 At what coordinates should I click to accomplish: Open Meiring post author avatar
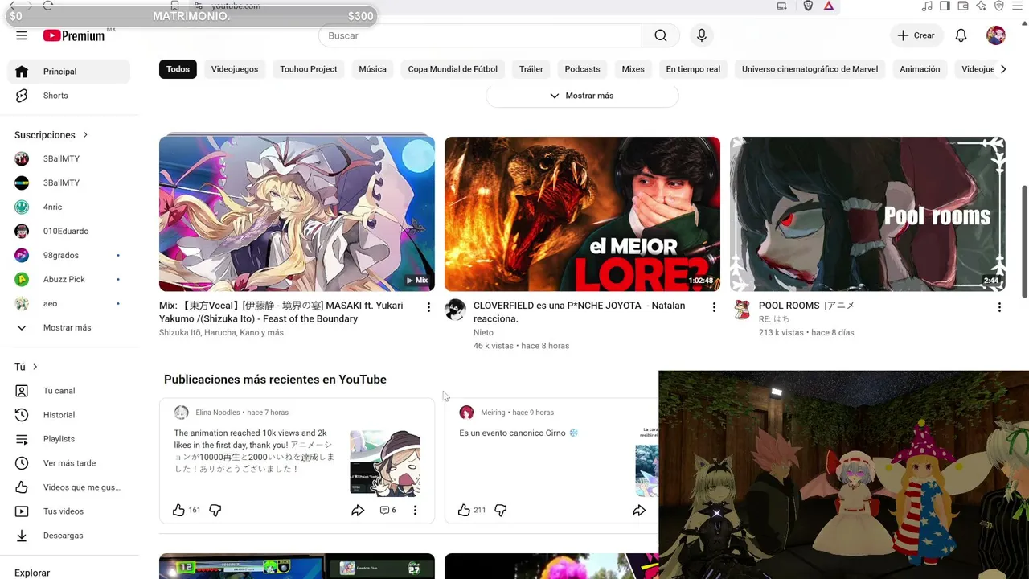tap(466, 413)
